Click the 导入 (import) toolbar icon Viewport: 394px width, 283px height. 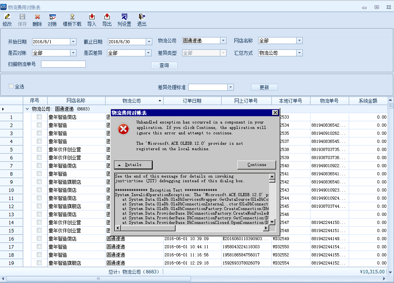(92, 17)
